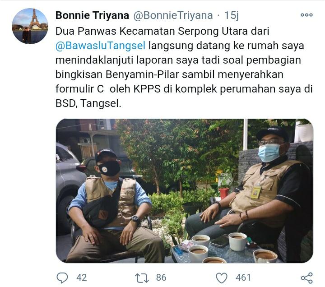The height and width of the screenshot is (287, 325).
Task: Open the share icon for this tweet
Action: click(307, 278)
